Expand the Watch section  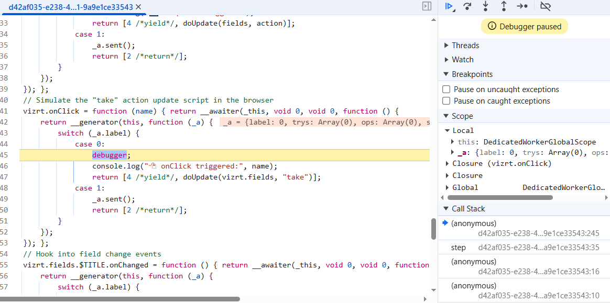pyautogui.click(x=446, y=60)
